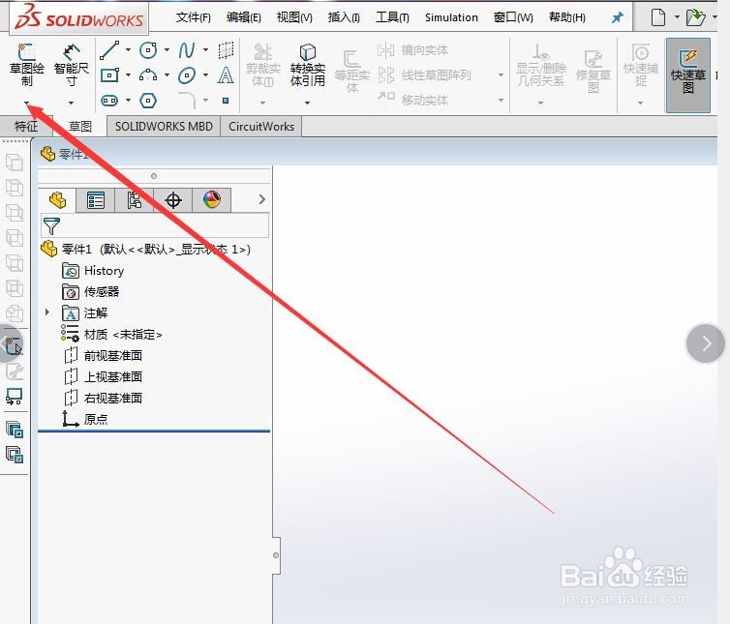730x624 pixels.
Task: Open the 工具(T) menu
Action: point(392,17)
